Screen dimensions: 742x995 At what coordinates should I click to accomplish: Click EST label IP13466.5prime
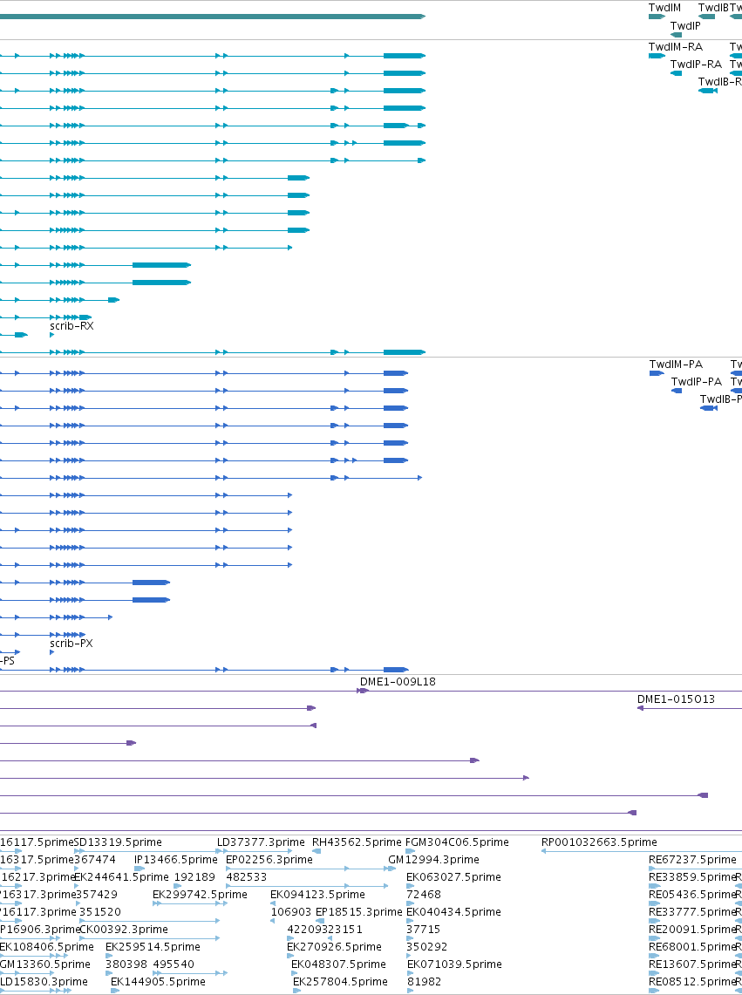tap(176, 859)
